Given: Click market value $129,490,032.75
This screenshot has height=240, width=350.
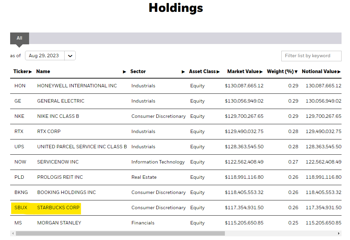Looking at the screenshot, I should tap(244, 131).
